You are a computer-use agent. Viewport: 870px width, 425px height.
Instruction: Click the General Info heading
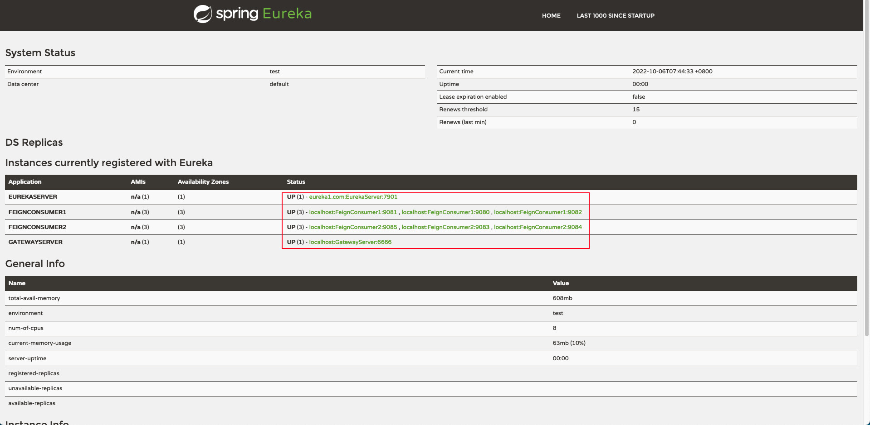point(35,263)
